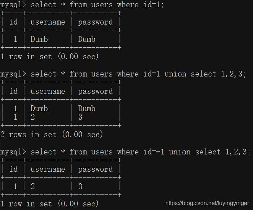The image size is (253, 210).
Task: Click the '2 rows in set' message
Action: 52,135
